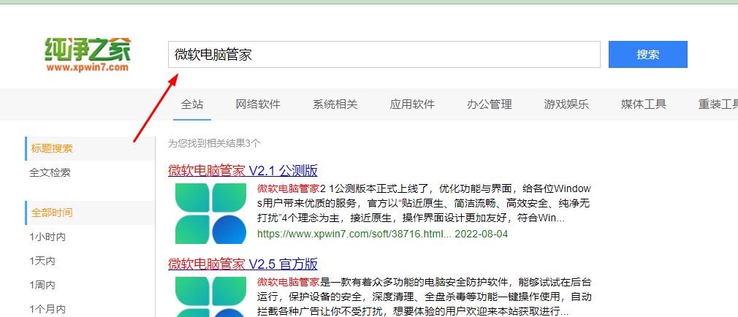Viewport: 738px width, 317px height.
Task: Open the 微软电脑管家 V2.5 官方版 result
Action: coord(243,264)
